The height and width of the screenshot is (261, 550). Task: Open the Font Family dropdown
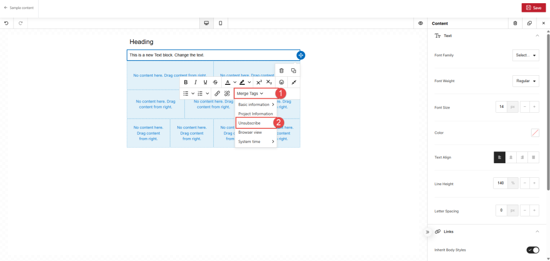[x=525, y=55]
